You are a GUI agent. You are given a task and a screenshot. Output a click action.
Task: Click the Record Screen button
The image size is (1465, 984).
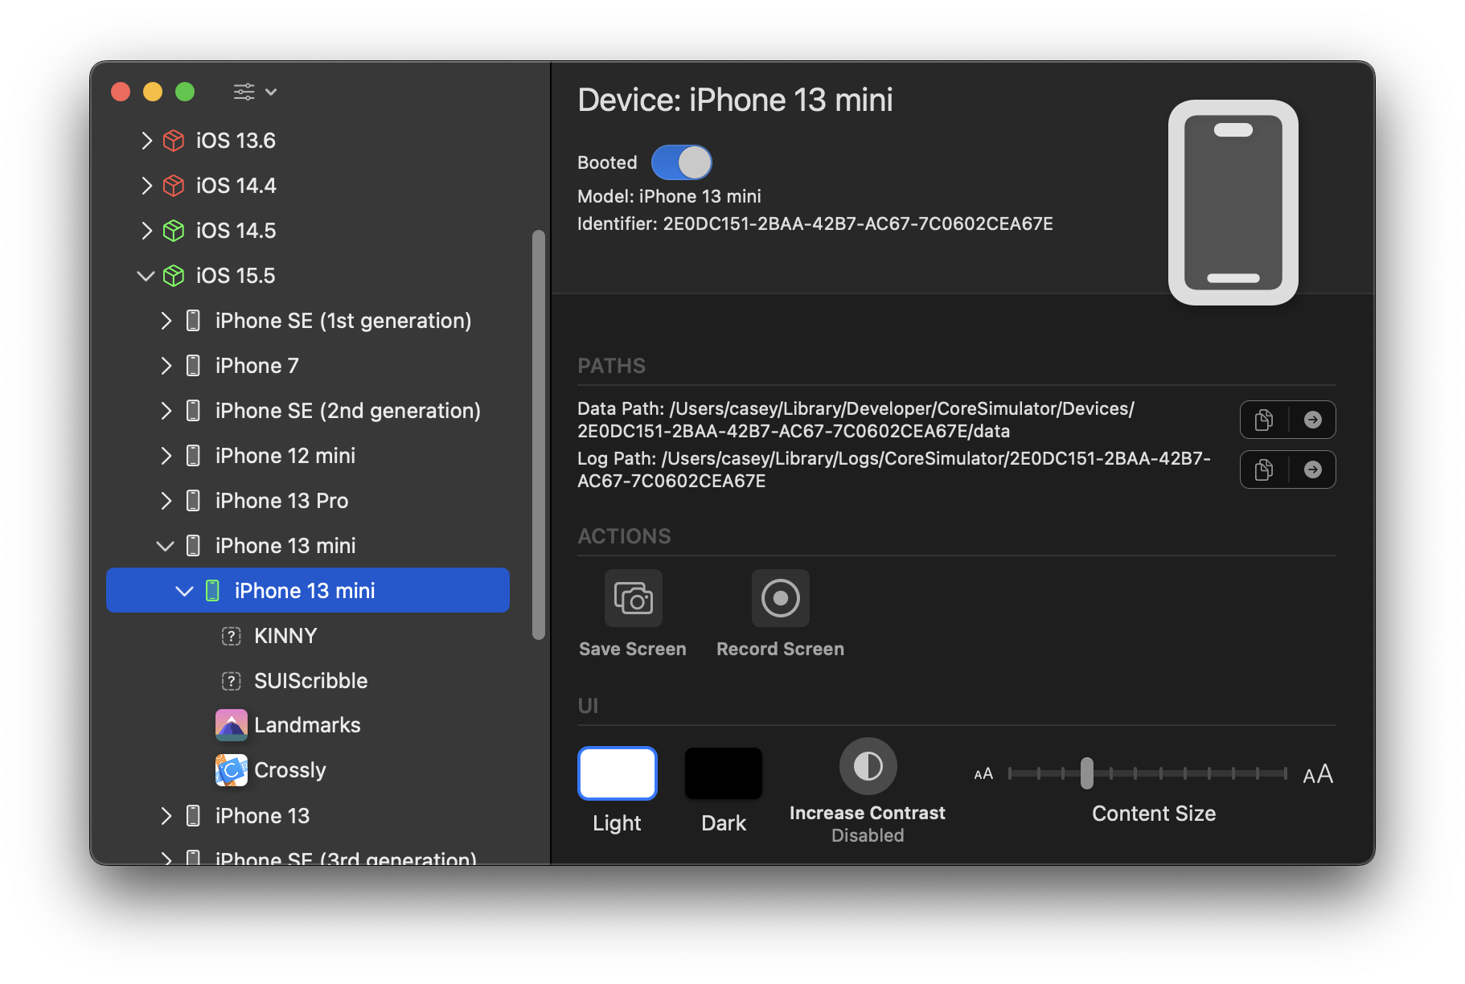click(x=781, y=598)
